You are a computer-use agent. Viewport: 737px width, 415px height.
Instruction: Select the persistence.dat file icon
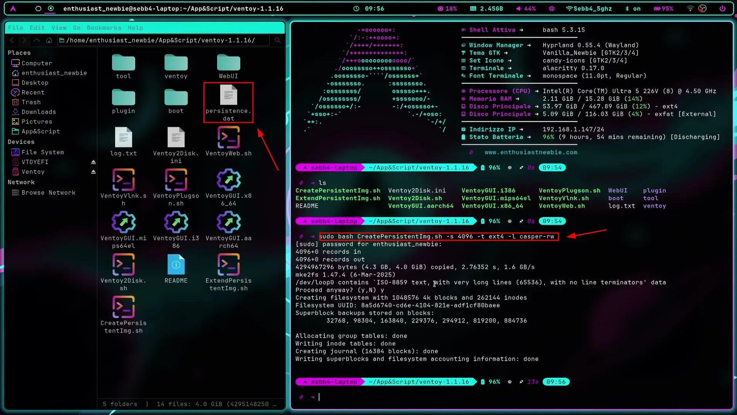pos(229,95)
